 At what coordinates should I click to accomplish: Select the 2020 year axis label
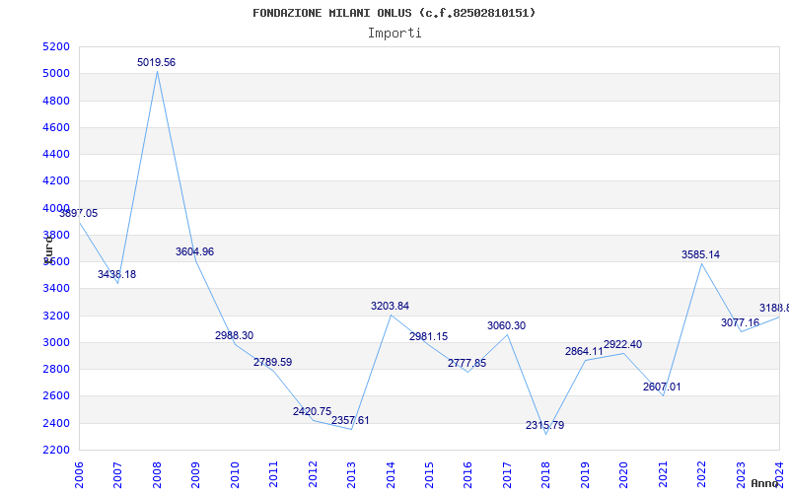pos(623,475)
